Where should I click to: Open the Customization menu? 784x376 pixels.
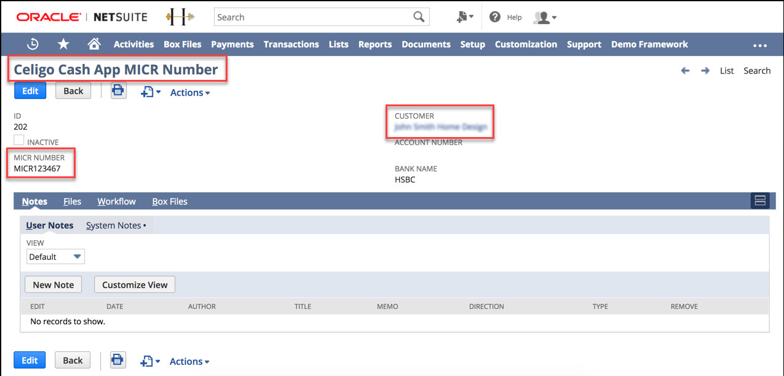(x=526, y=44)
